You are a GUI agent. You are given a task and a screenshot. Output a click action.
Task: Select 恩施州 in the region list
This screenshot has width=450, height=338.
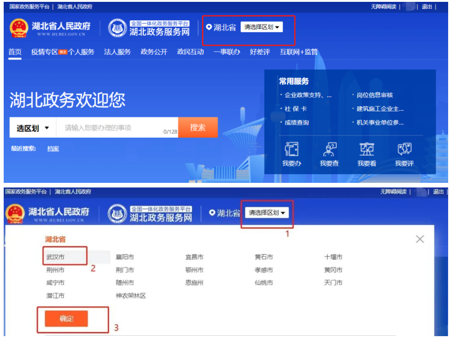point(195,283)
